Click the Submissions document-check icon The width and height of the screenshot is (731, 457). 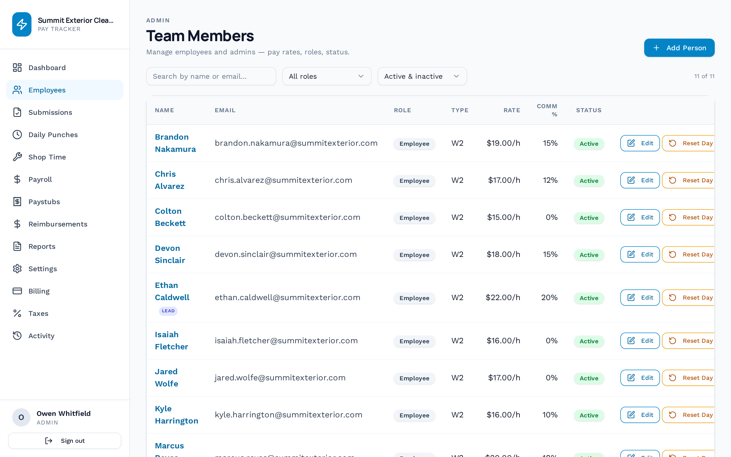(x=17, y=112)
